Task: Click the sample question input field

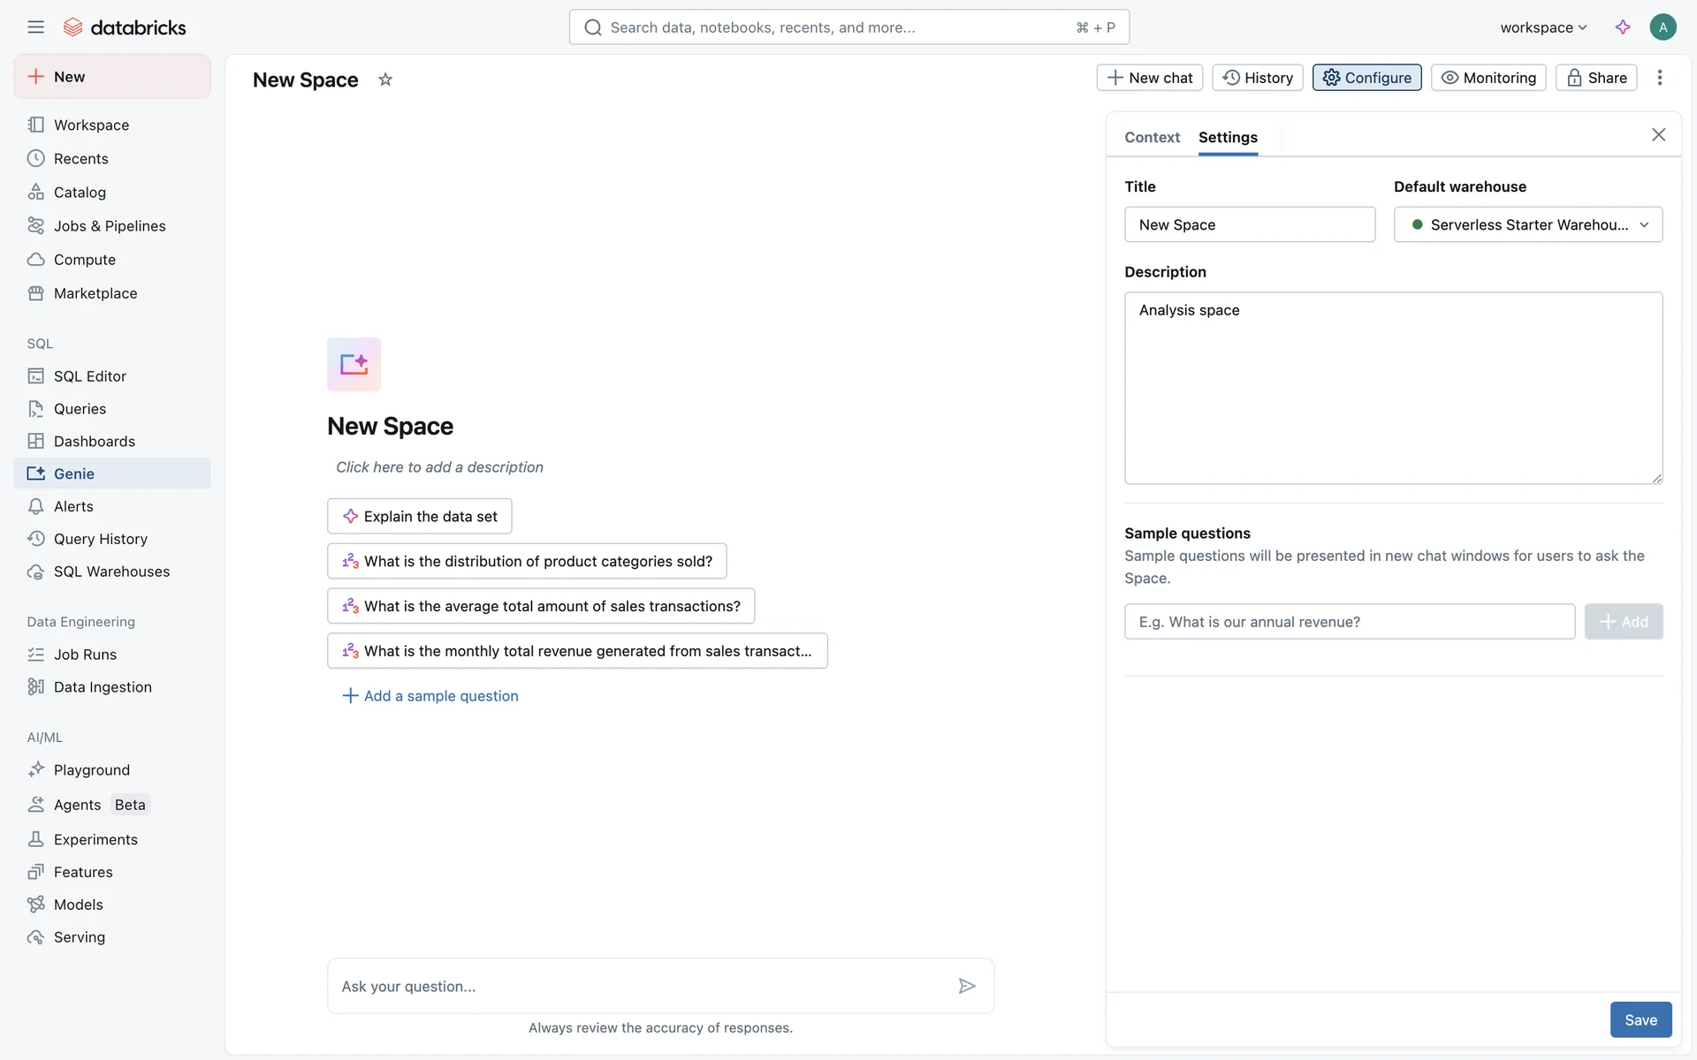Action: coord(1349,622)
